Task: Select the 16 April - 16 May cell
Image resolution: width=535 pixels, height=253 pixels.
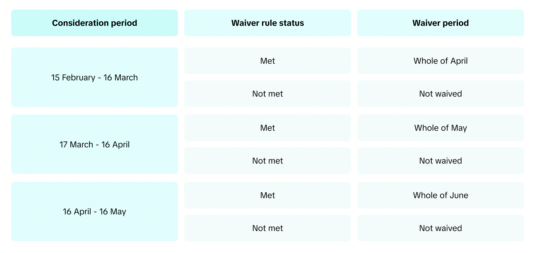Action: coord(94,211)
